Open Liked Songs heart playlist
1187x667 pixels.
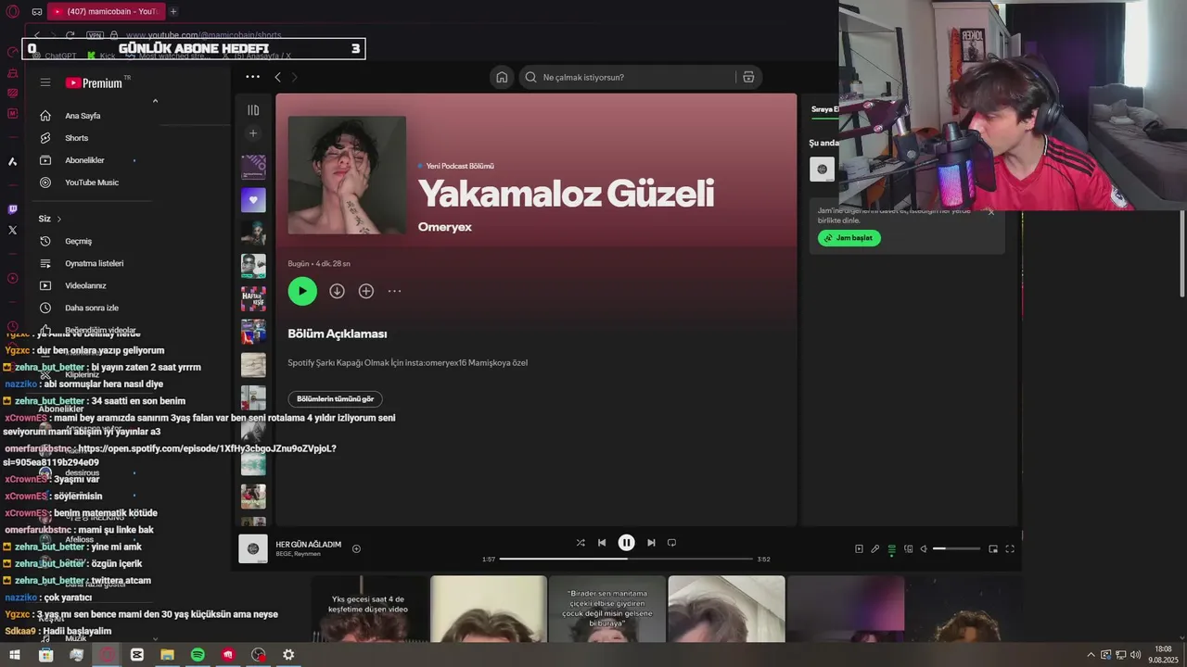253,199
